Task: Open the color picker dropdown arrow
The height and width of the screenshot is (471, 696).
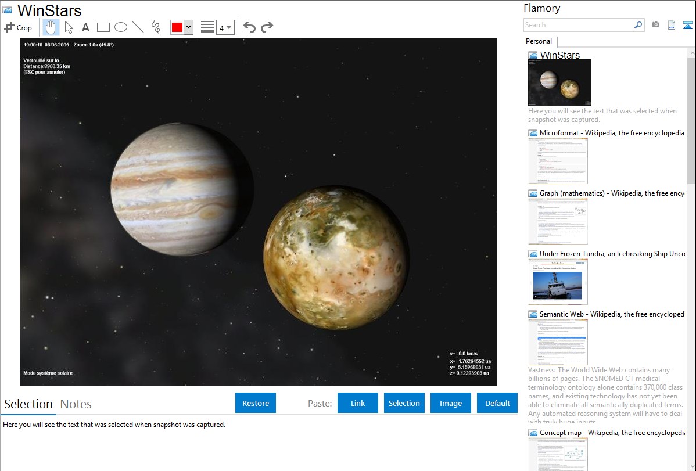Action: pos(189,27)
